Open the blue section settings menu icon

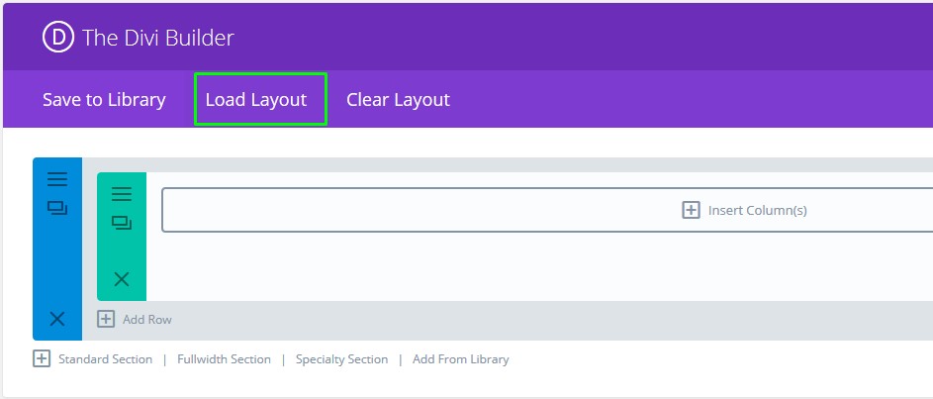pyautogui.click(x=57, y=179)
